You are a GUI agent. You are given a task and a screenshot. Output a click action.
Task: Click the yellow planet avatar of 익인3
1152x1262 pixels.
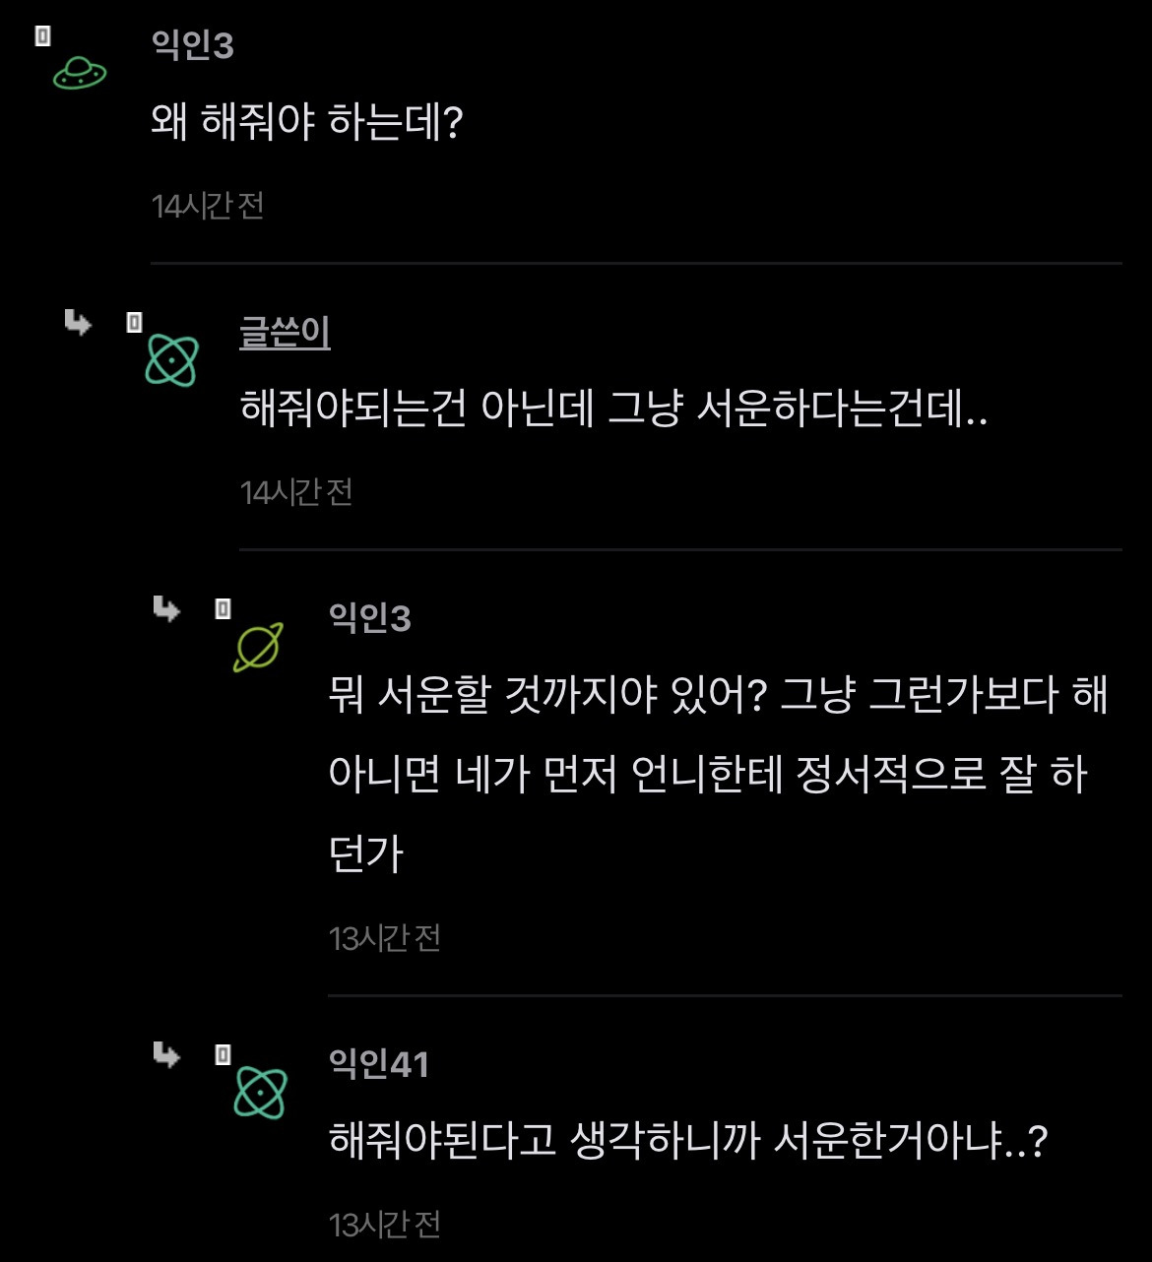coord(258,647)
